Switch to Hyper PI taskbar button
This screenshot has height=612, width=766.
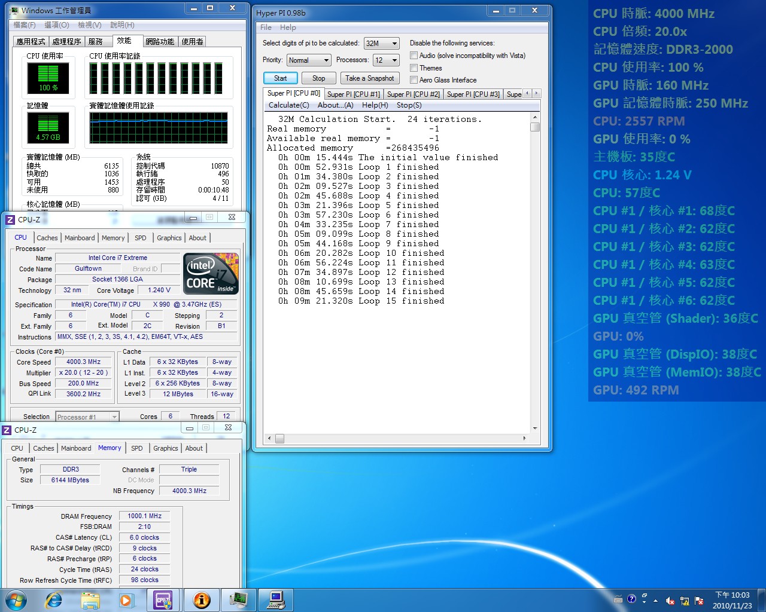point(276,599)
